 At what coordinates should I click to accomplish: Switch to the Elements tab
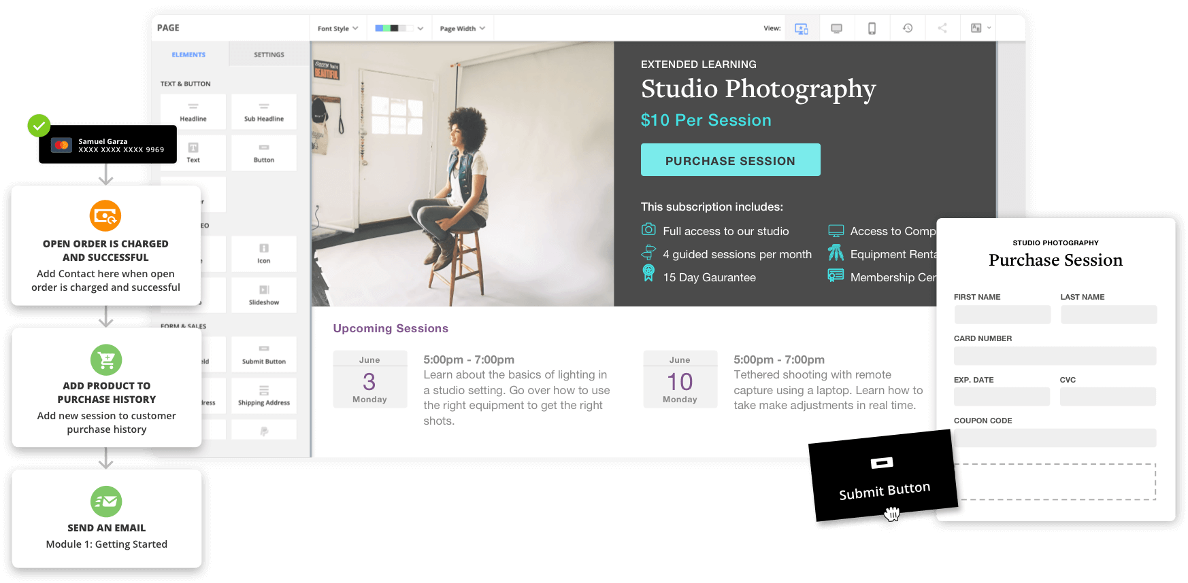(188, 54)
